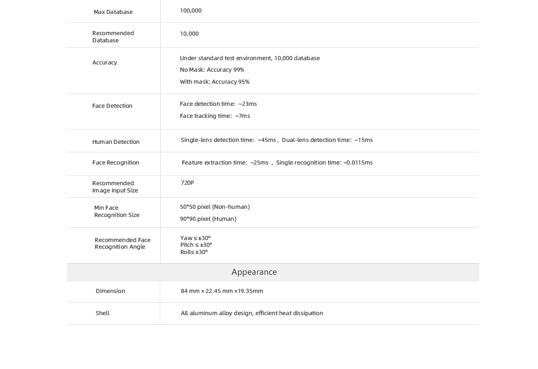538x369 pixels.
Task: Click the Appearance section header
Action: click(254, 272)
